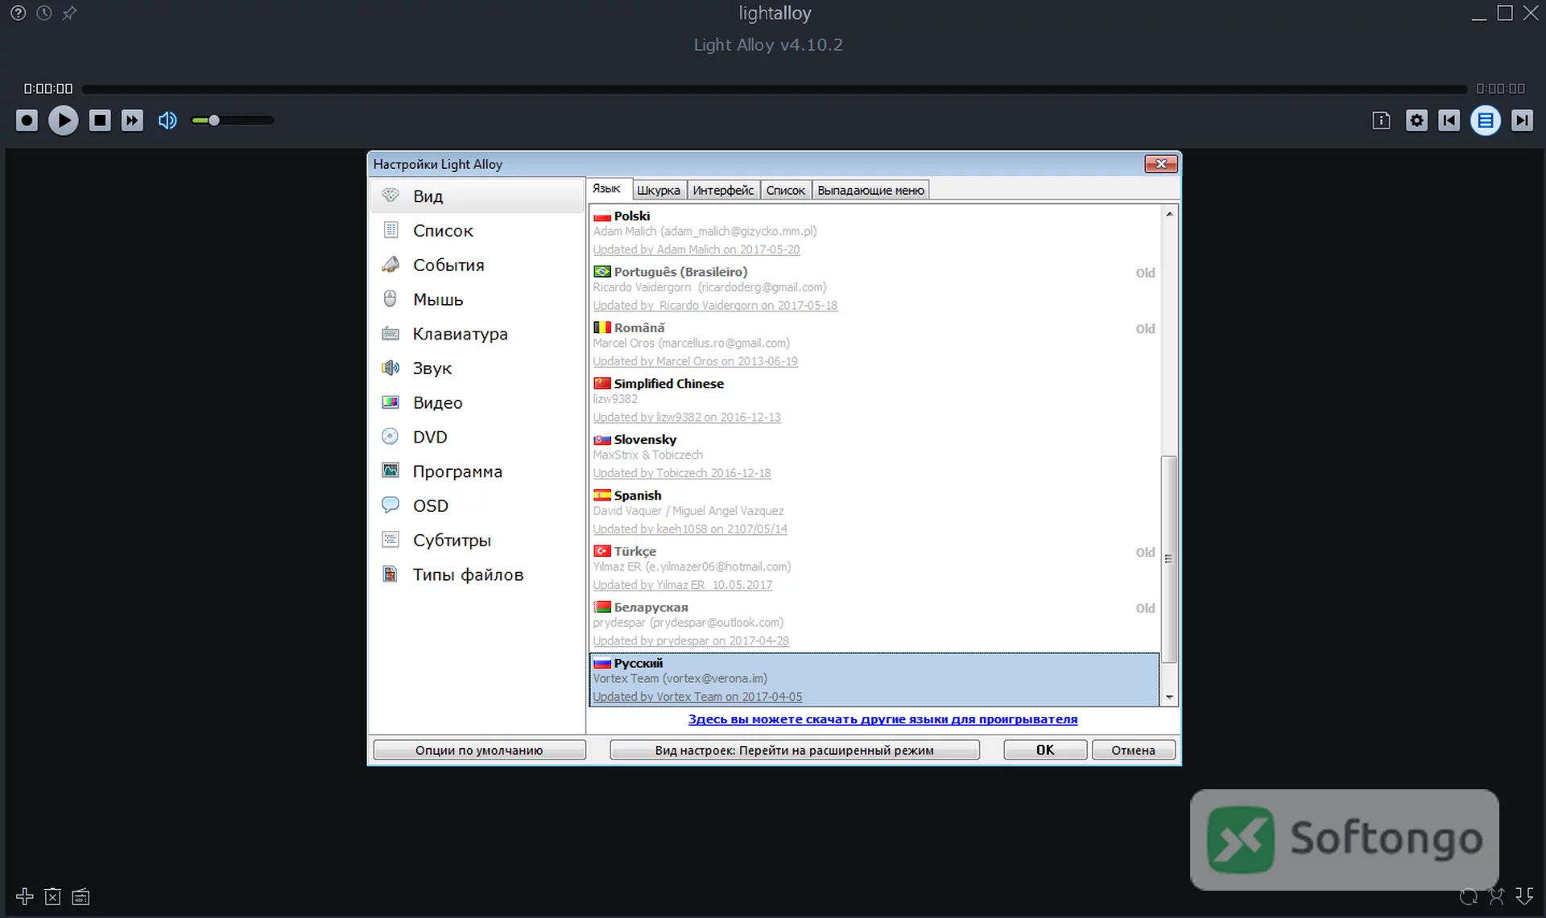
Task: Click the Опции по умолчанию button
Action: click(x=479, y=750)
